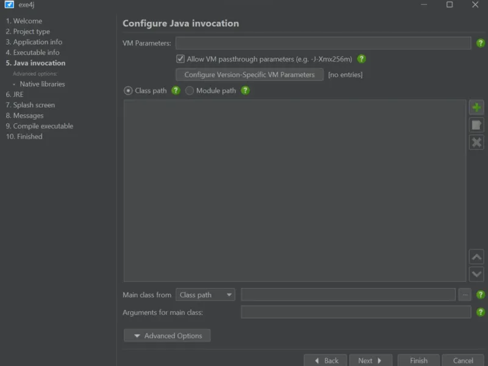
Task: Open help for VM passthrough parameters
Action: pos(361,59)
